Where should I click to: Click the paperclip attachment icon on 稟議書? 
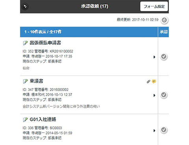(148, 82)
